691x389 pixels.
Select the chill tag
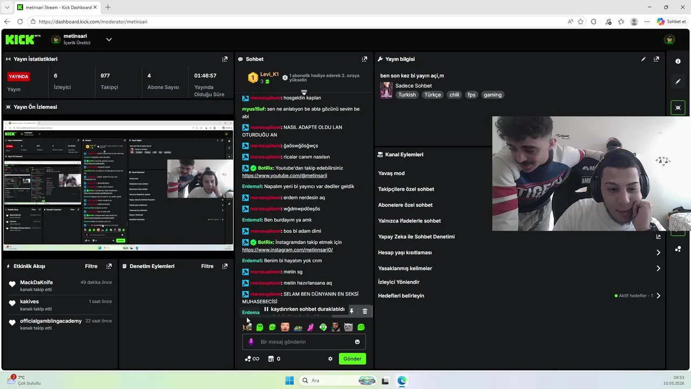(454, 95)
